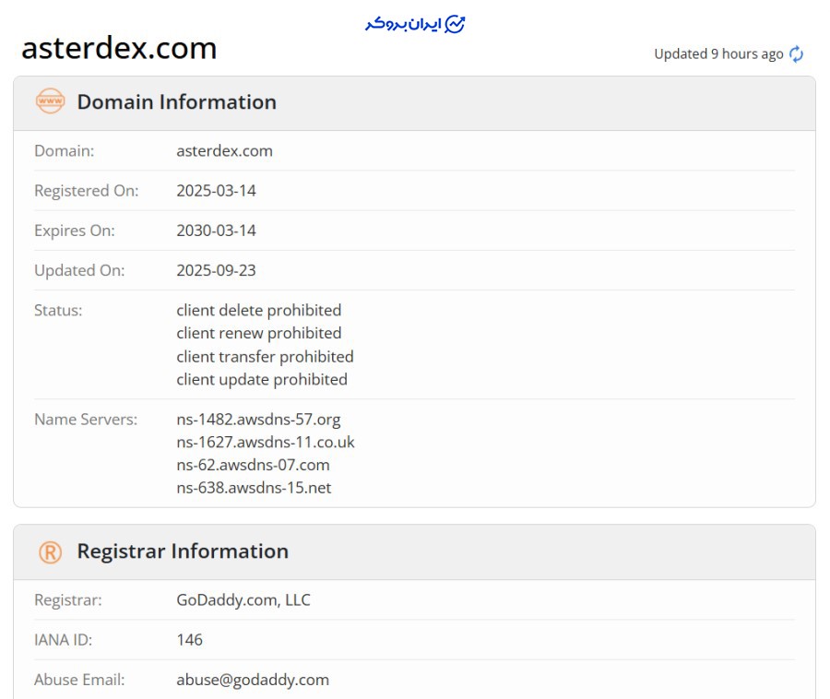
Task: Click the 'Name Servers:' label
Action: pyautogui.click(x=86, y=419)
